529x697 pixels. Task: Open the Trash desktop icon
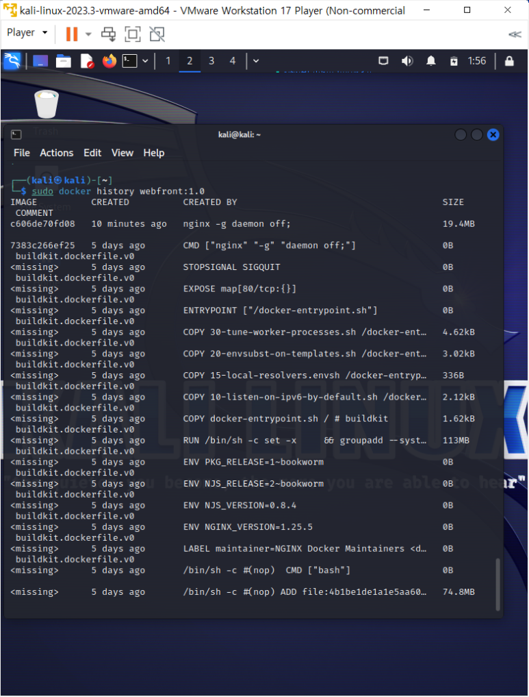tap(47, 104)
